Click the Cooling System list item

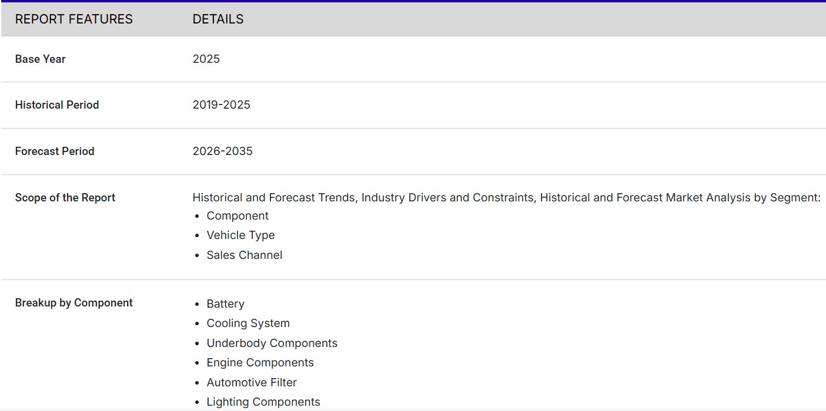click(x=248, y=324)
